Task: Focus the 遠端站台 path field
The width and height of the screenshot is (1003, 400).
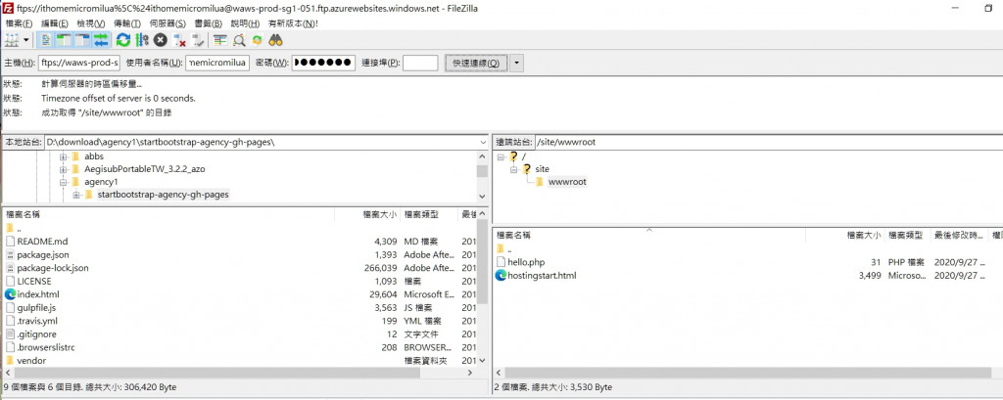Action: tap(768, 142)
